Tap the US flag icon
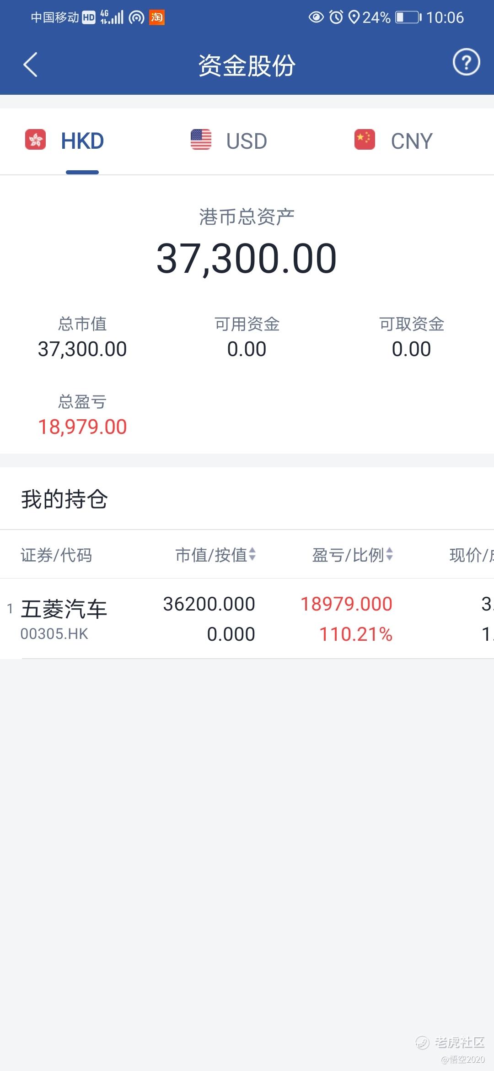This screenshot has width=494, height=1071. (201, 140)
